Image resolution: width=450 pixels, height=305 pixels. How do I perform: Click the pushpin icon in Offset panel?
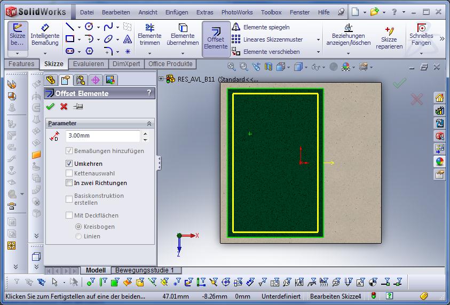pyautogui.click(x=77, y=107)
